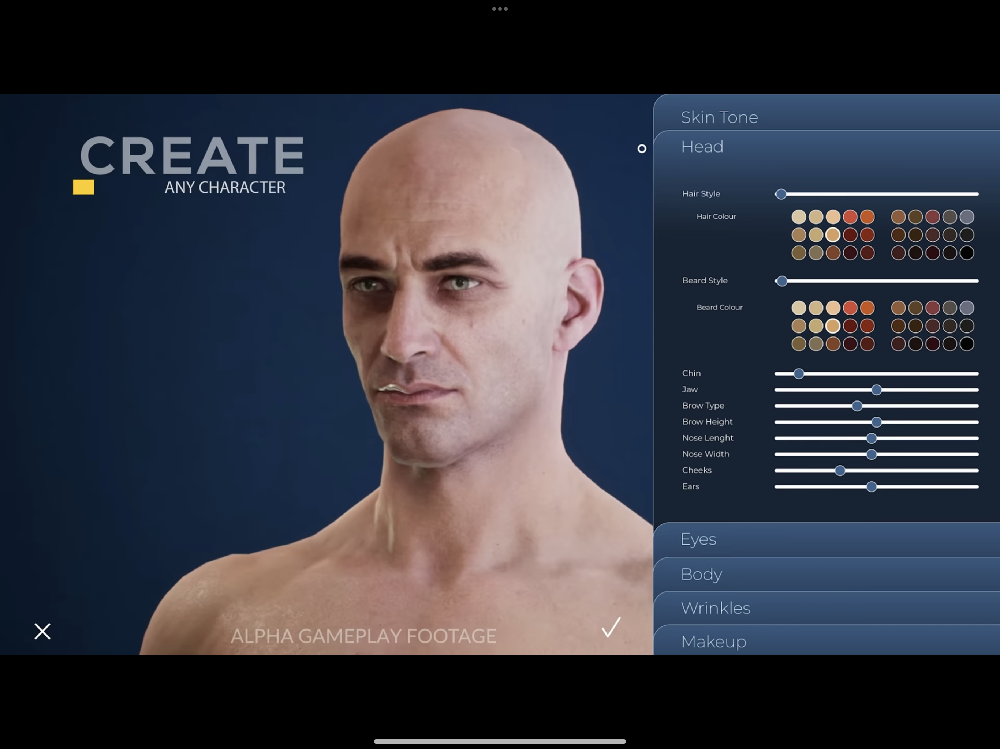Collapse the Head section header
The image size is (1000, 749).
[827, 147]
